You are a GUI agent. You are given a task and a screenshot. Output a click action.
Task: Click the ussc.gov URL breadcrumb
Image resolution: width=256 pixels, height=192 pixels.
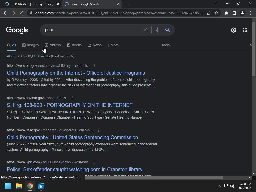point(50,130)
